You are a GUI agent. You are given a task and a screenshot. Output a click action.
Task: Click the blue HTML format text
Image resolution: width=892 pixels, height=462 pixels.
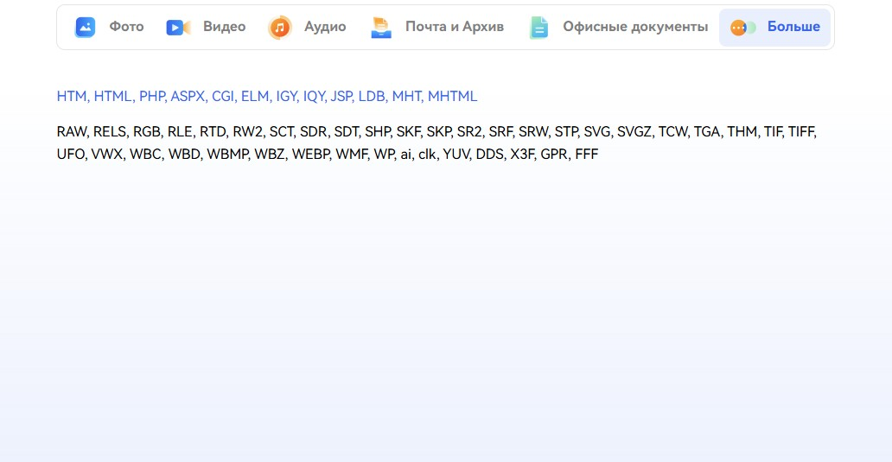point(112,97)
